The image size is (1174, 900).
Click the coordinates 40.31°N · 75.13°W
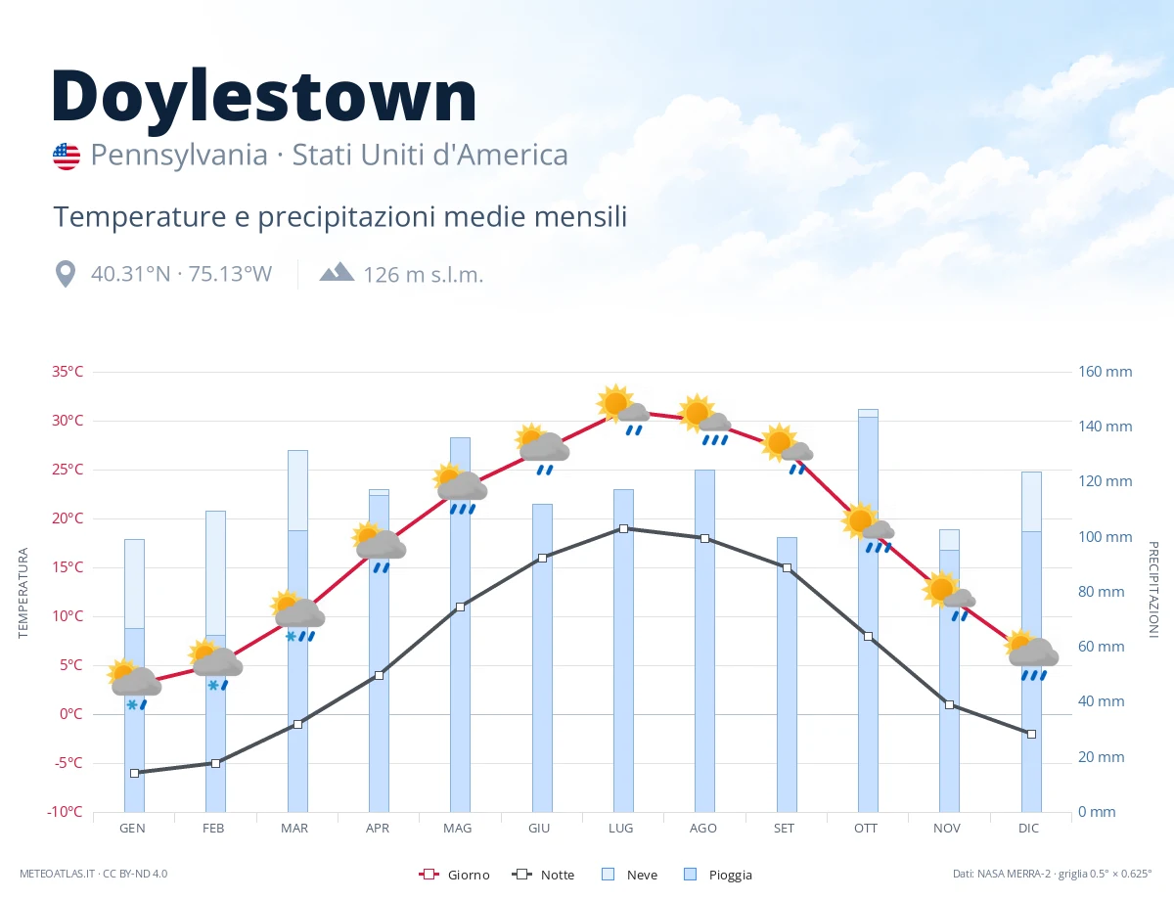click(181, 274)
